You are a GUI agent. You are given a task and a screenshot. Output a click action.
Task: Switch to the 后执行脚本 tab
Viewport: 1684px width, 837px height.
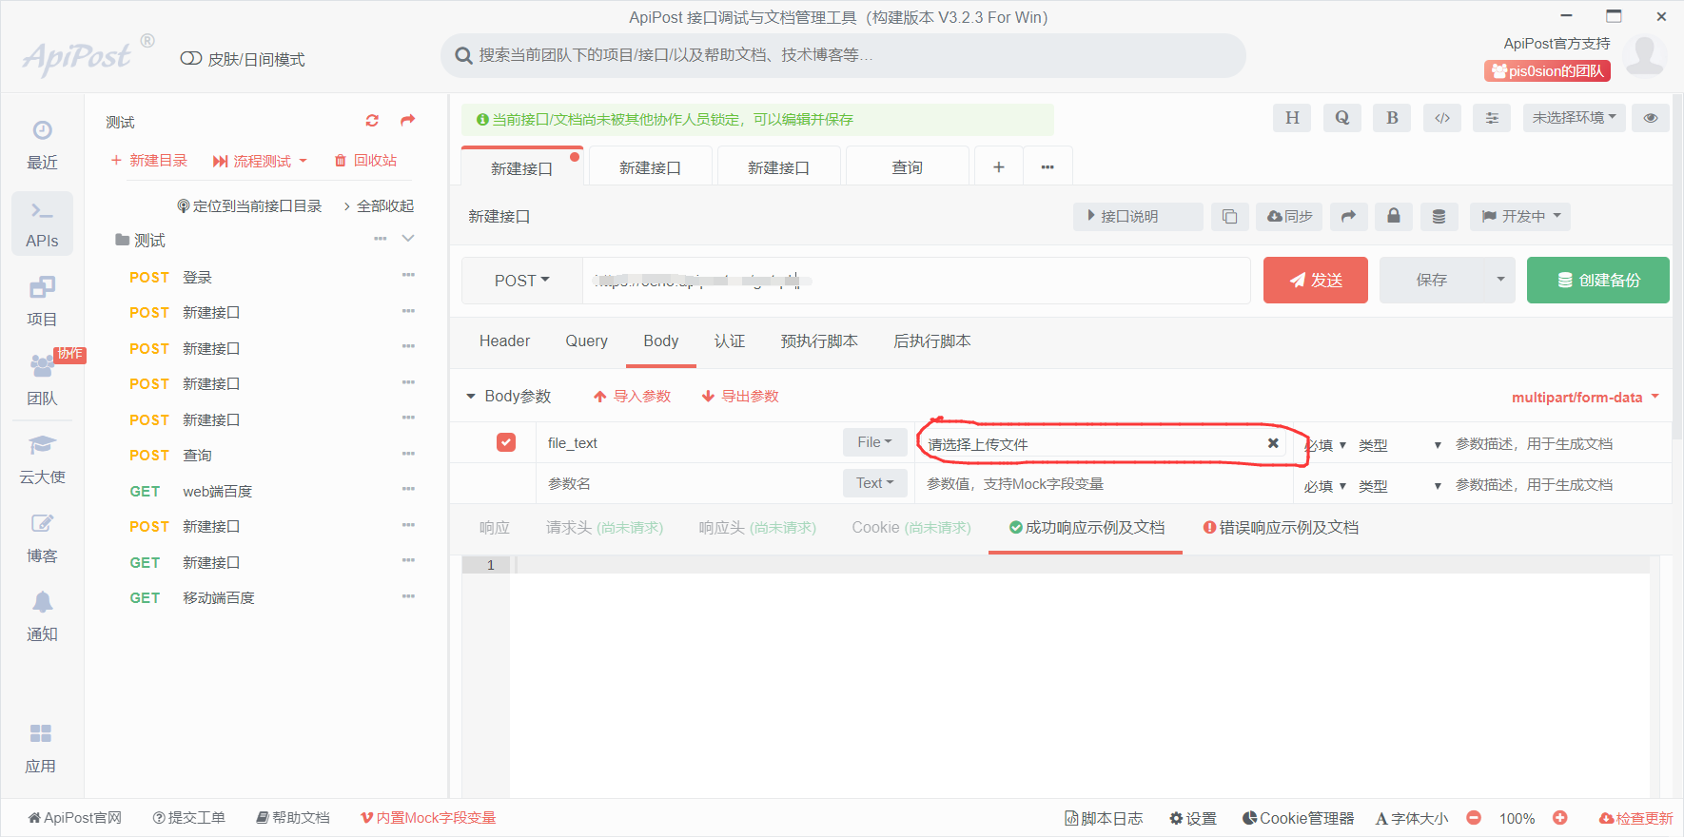point(932,341)
